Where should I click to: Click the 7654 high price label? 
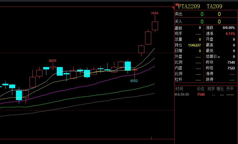pos(155,13)
